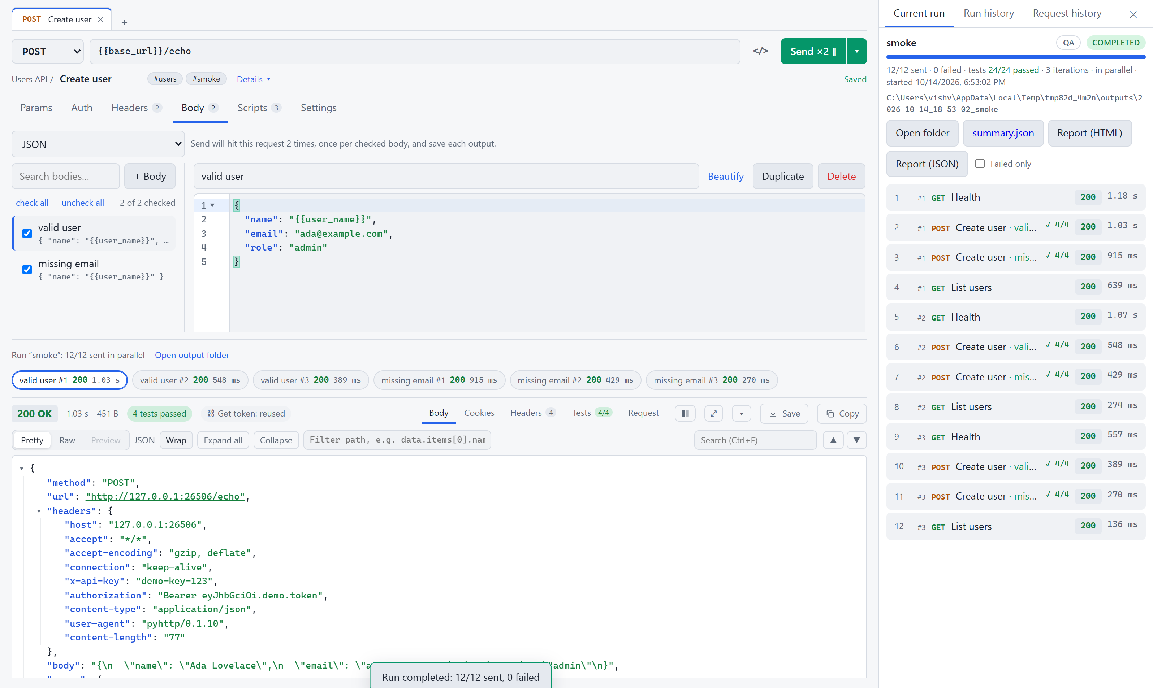Expand the Details disclosure link

point(253,79)
